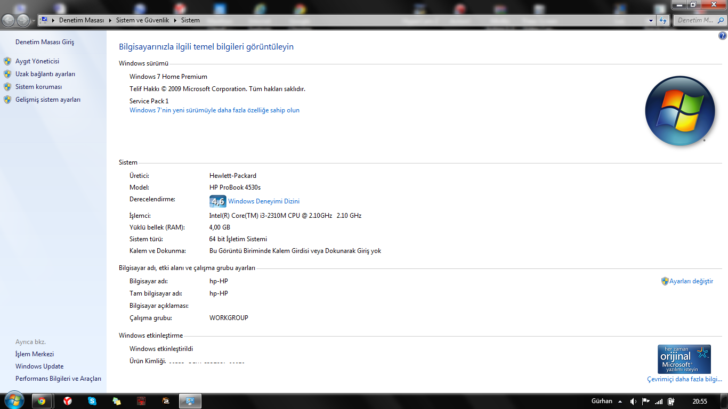Viewport: 728px width, 409px height.
Task: Open the address bar history dropdown
Action: point(651,20)
